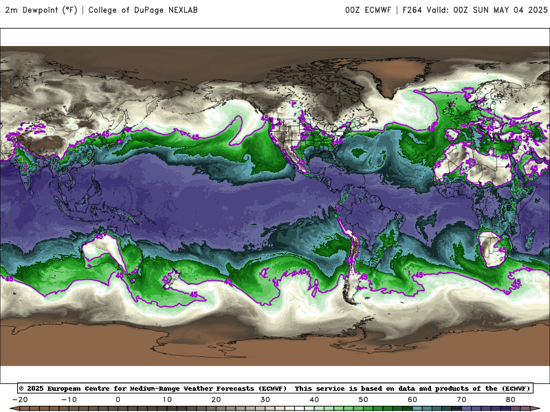The image size is (550, 412).
Task: Click the "2m Dewpoint (°F)" title text
Action: 41,10
